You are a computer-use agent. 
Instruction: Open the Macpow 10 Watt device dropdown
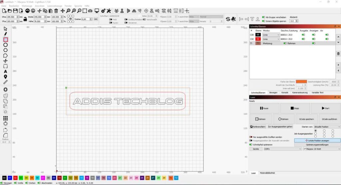coord(322,149)
